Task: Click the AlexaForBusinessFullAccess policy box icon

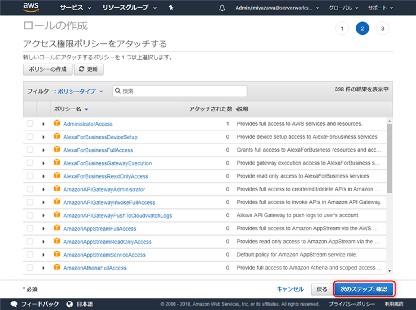Action: [57, 150]
